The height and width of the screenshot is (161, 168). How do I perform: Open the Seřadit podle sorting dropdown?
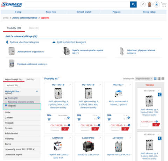pyautogui.click(x=144, y=79)
